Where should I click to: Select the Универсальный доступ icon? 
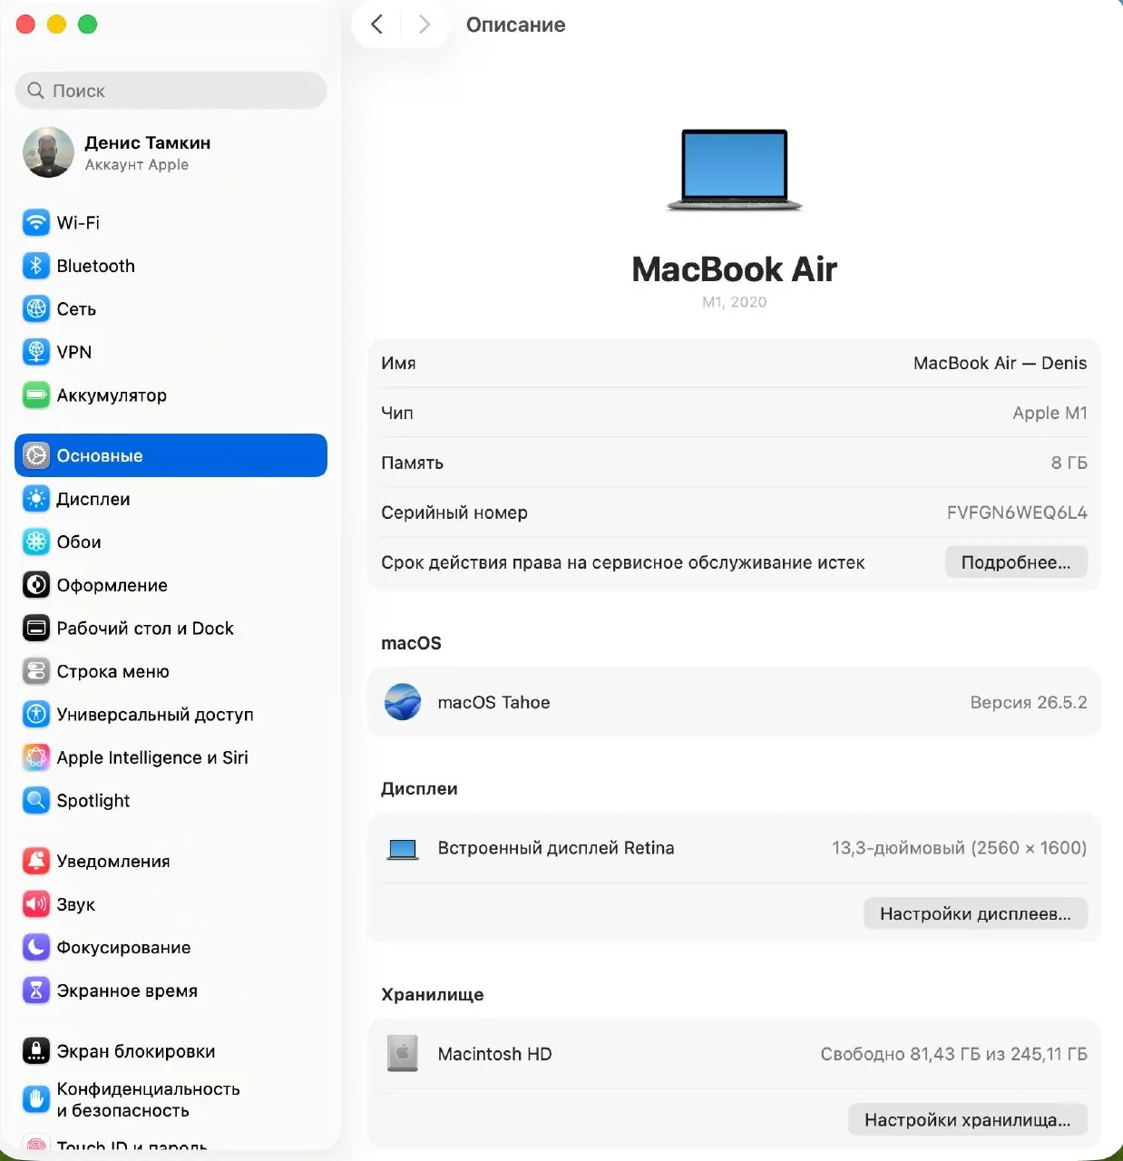36,715
